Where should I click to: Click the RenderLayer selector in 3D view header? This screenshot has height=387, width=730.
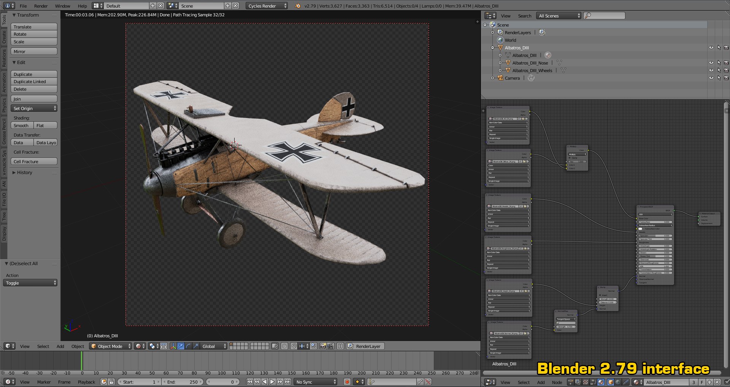click(x=365, y=346)
